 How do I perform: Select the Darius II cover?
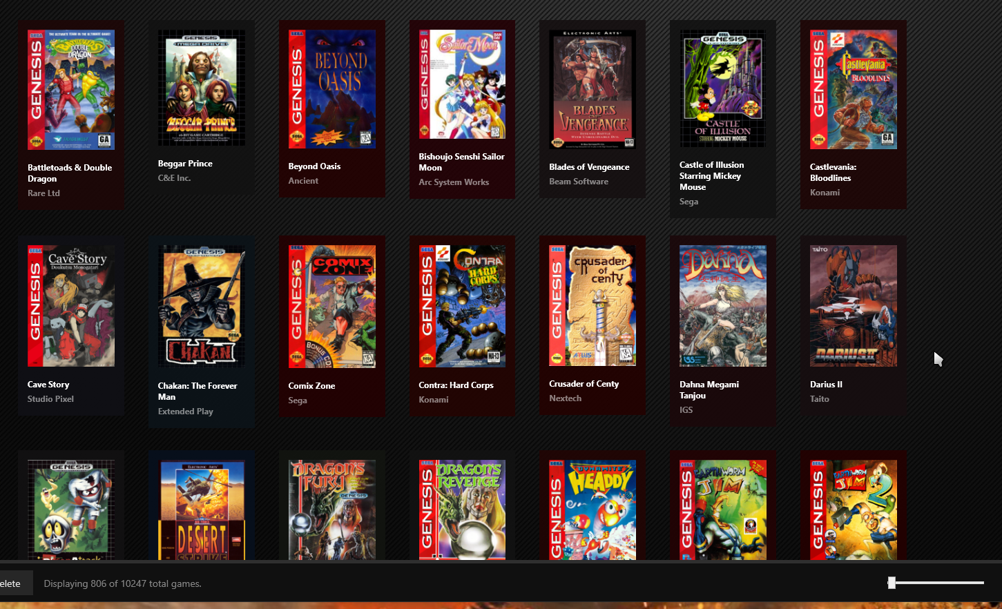[x=854, y=306]
